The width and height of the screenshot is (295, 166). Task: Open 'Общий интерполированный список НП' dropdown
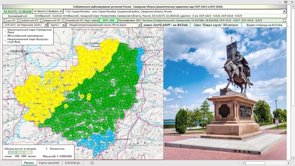[139, 25]
